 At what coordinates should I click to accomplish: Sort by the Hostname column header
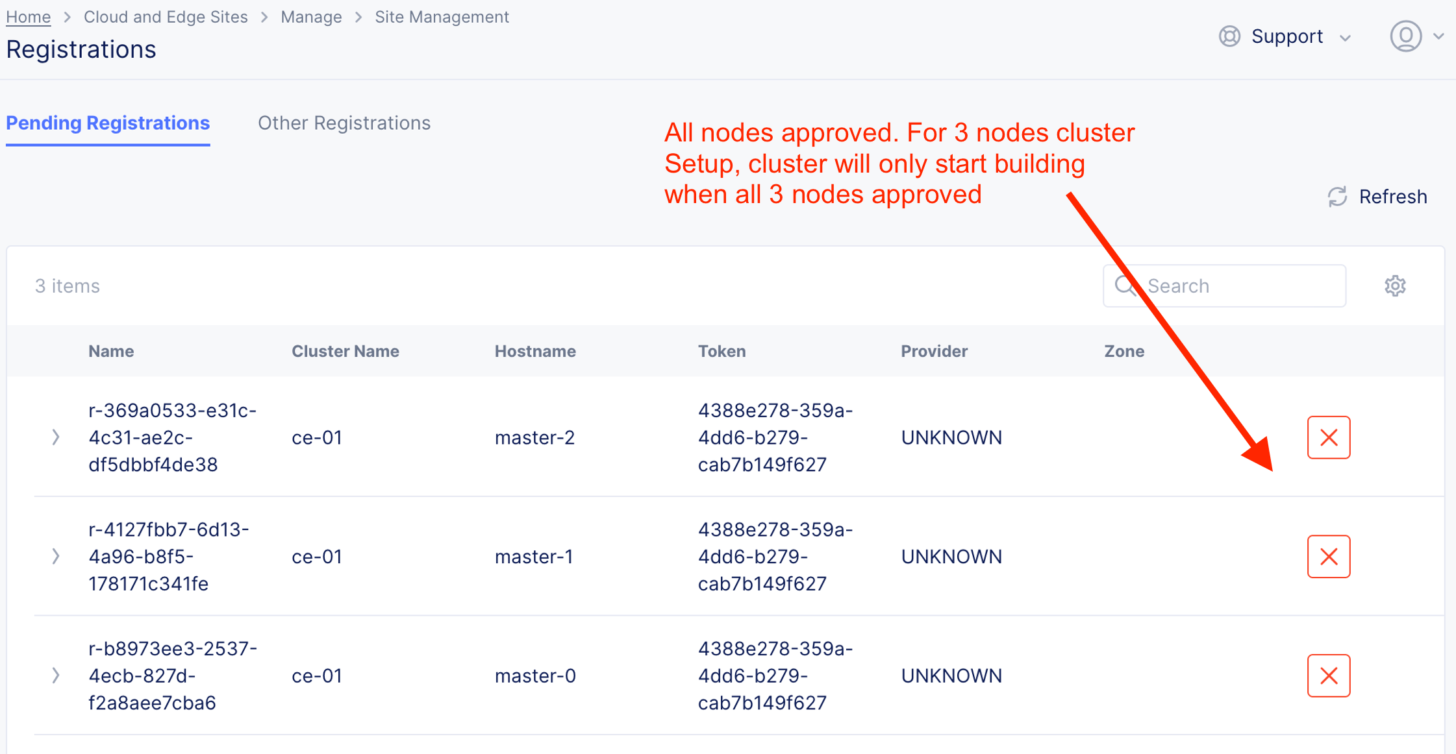[x=534, y=351]
